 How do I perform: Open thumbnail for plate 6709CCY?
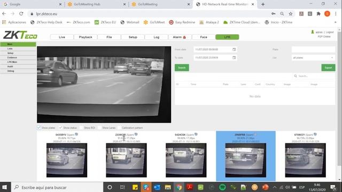305,160
